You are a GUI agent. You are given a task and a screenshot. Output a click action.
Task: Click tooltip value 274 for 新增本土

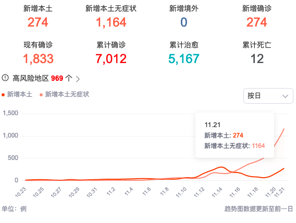(x=238, y=135)
